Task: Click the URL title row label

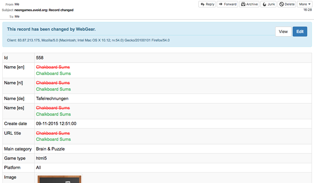Action: [12, 133]
